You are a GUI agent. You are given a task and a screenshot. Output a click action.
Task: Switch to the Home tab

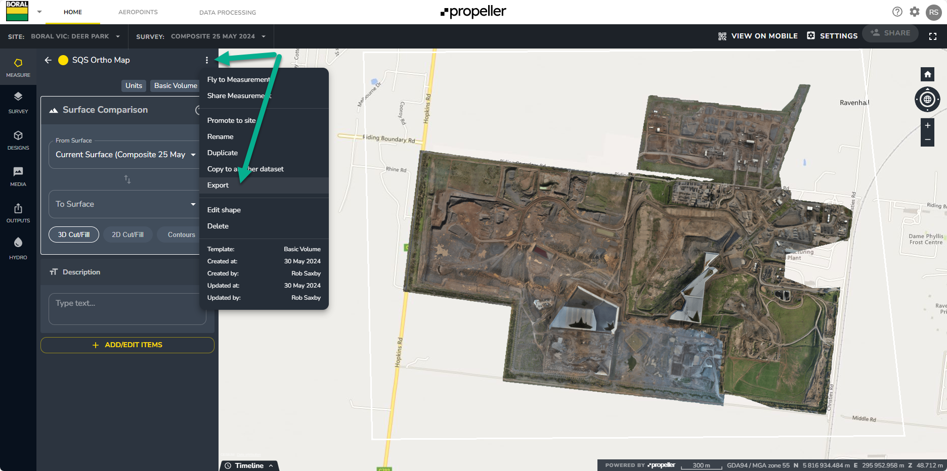(73, 12)
